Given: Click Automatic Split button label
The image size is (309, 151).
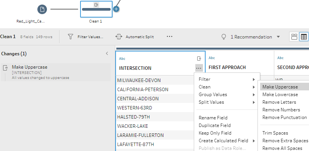Looking at the screenshot, I should (x=140, y=37).
